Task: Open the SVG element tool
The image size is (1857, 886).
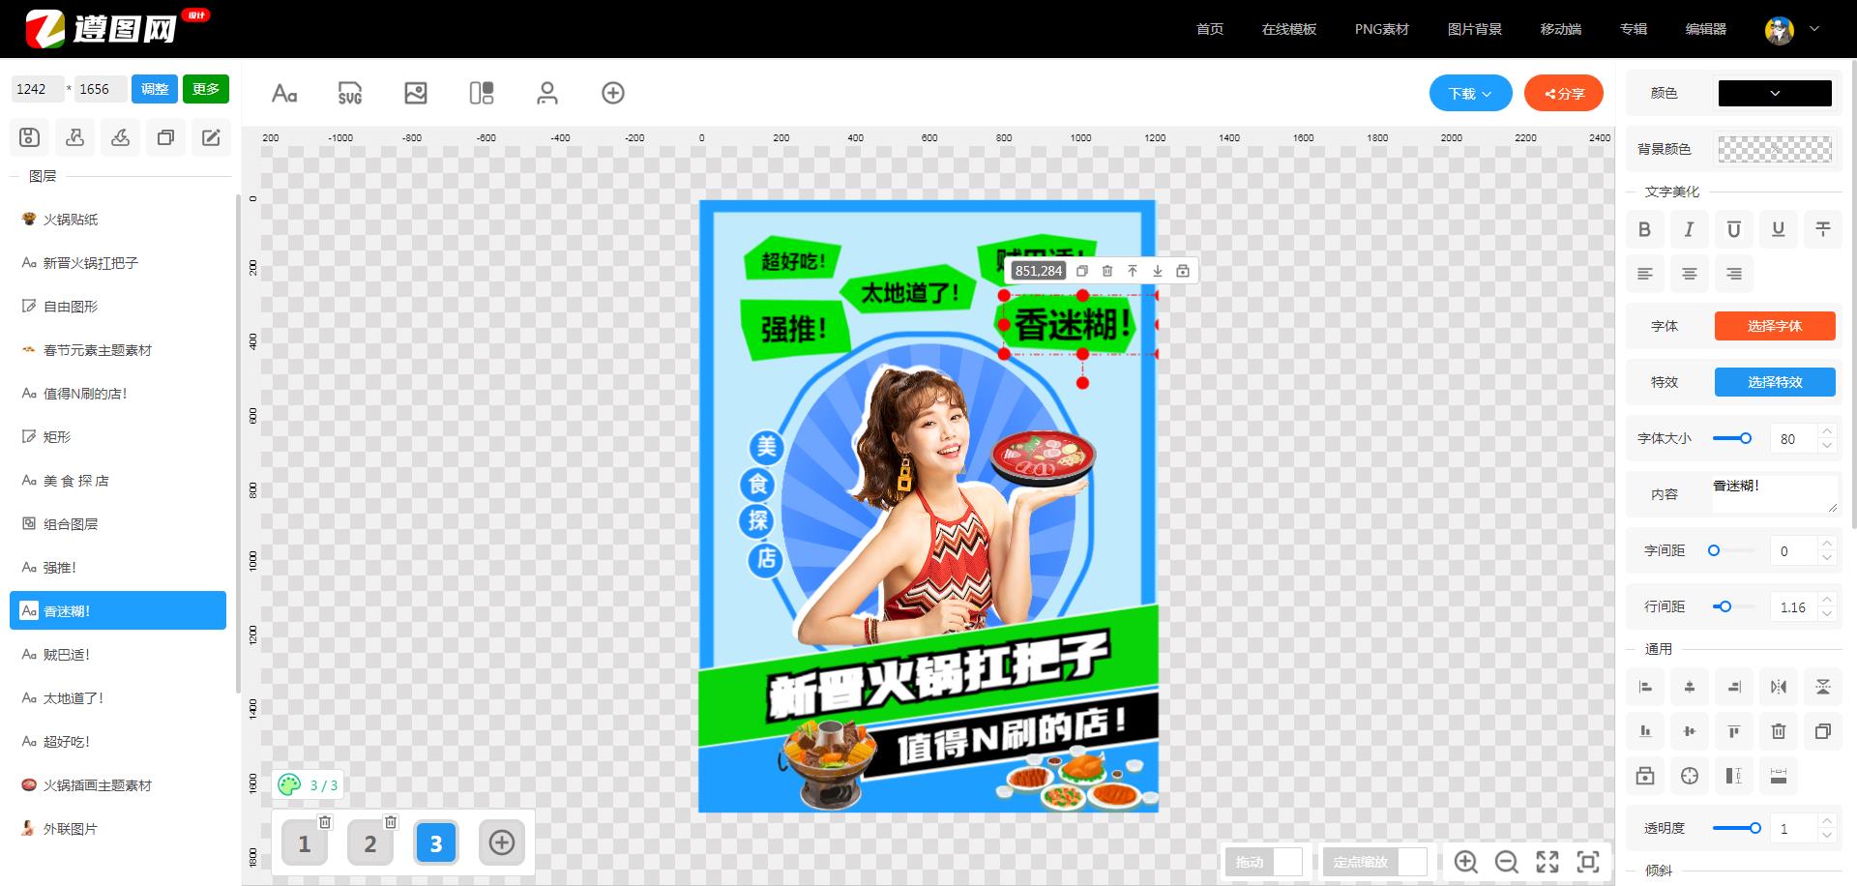Action: [x=350, y=93]
